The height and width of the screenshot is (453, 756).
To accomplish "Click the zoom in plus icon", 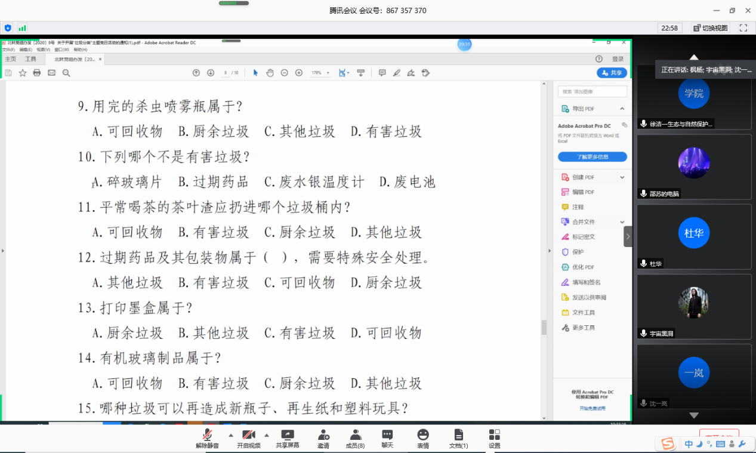I will (299, 73).
